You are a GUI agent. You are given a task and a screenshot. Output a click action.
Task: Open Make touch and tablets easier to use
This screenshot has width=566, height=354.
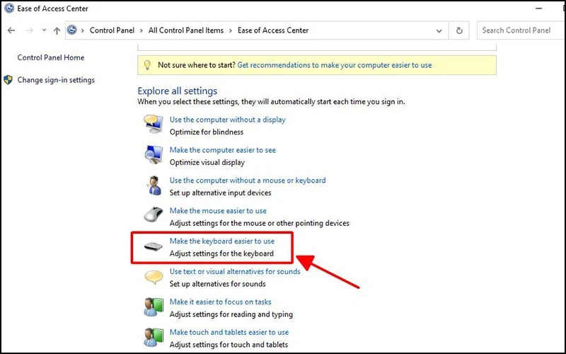(229, 332)
